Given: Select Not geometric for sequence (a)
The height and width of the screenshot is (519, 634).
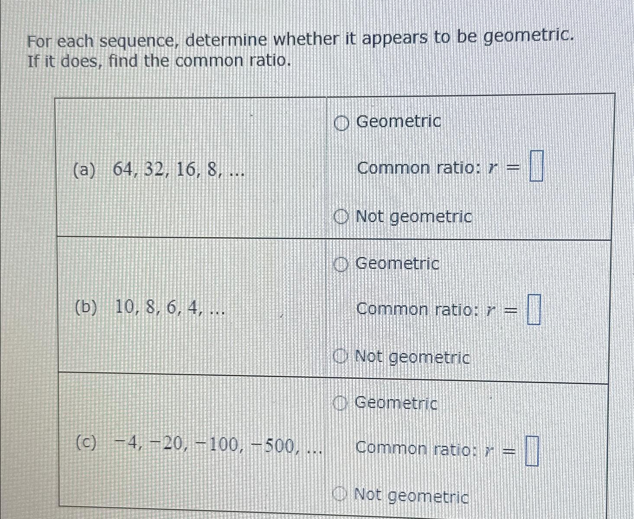Looking at the screenshot, I should (x=342, y=217).
